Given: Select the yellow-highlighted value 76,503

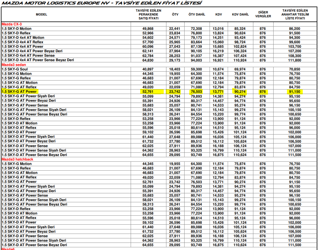Looking at the screenshot, I should tap(196, 92).
